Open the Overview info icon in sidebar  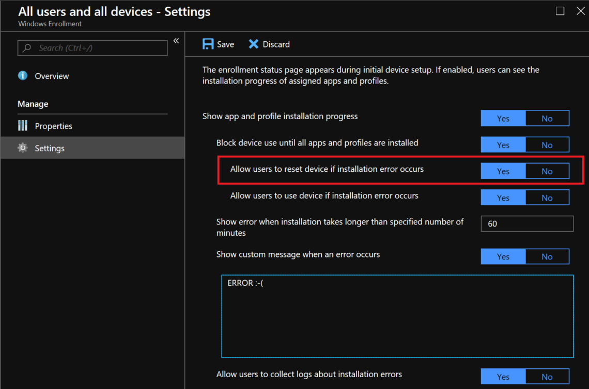tap(22, 76)
